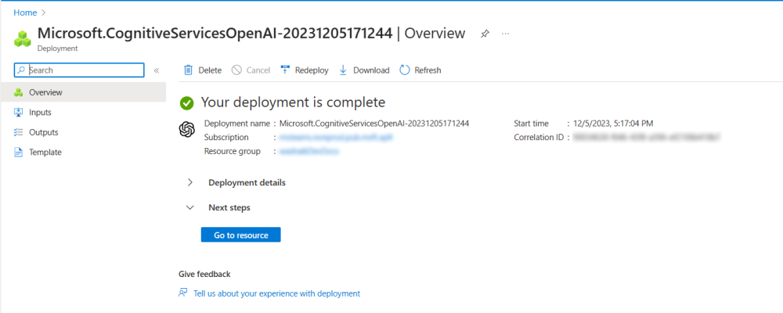The height and width of the screenshot is (313, 783).
Task: Click the Refresh label in the toolbar
Action: 428,70
